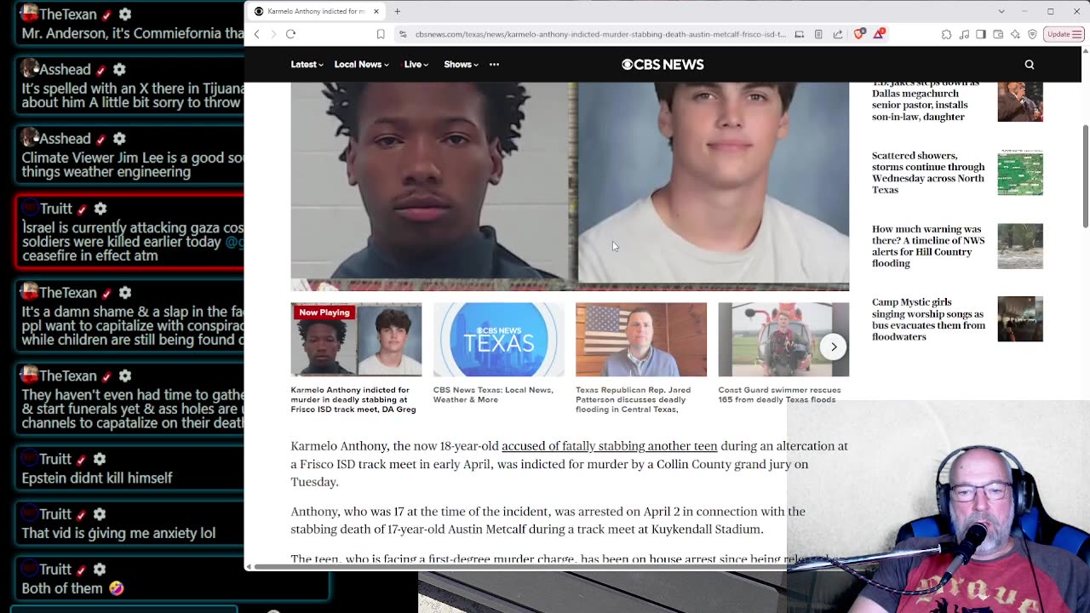The height and width of the screenshot is (613, 1090).
Task: Open gear icon beside Truitt 'That vid is giving' message
Action: (x=100, y=514)
